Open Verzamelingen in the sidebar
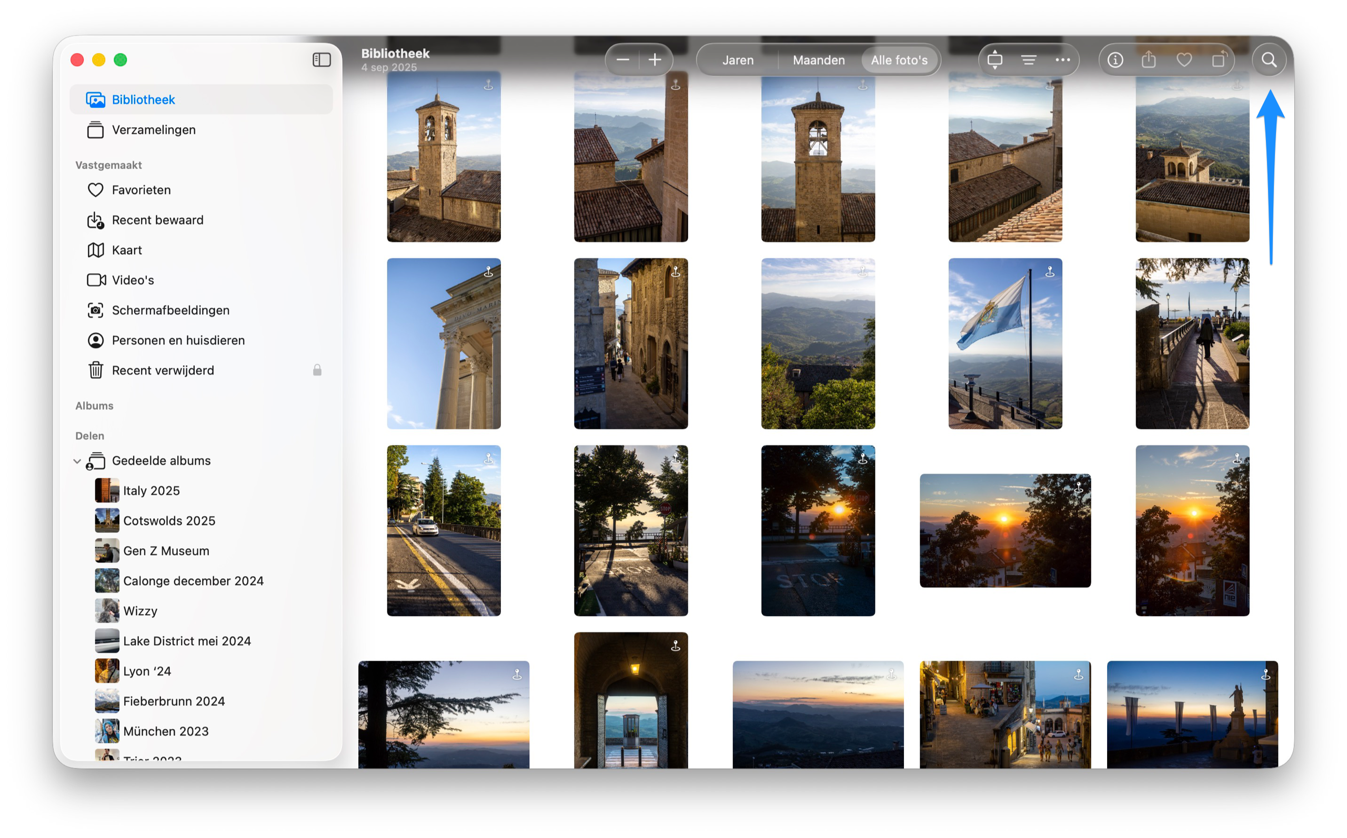Image resolution: width=1347 pixels, height=838 pixels. pyautogui.click(x=154, y=130)
